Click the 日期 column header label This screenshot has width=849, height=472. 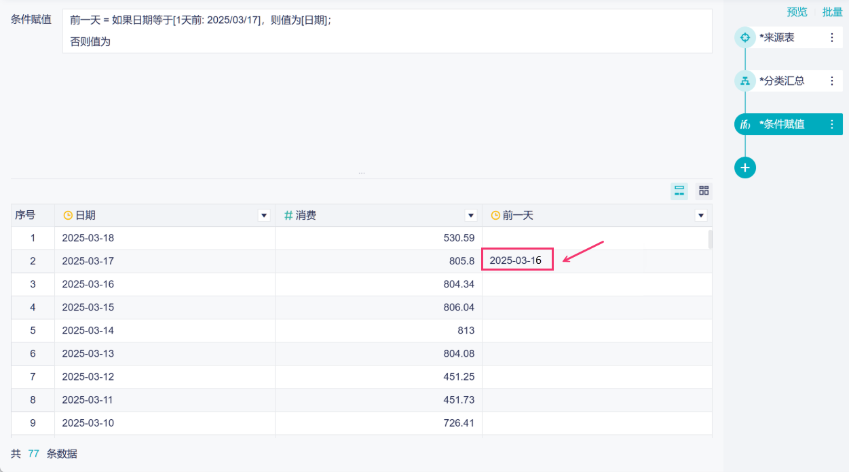[x=86, y=216]
